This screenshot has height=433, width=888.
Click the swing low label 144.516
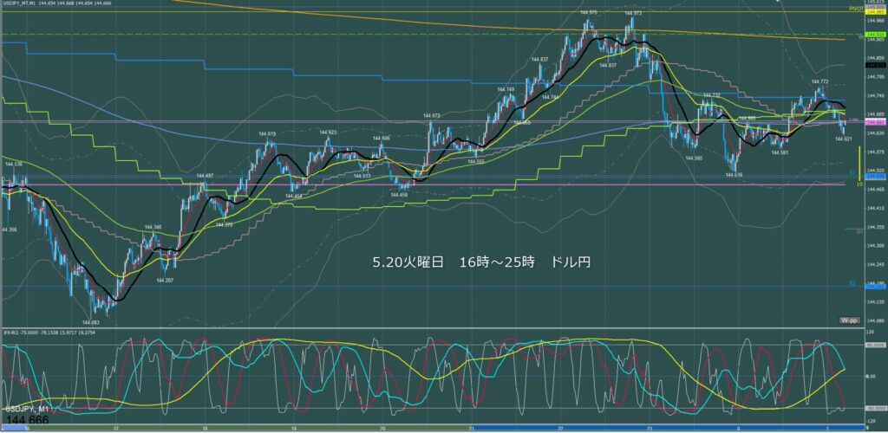coord(734,175)
